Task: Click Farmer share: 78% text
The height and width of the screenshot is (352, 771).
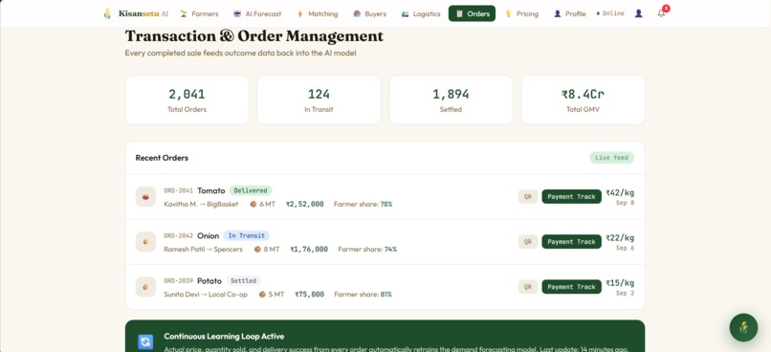Action: pos(363,204)
